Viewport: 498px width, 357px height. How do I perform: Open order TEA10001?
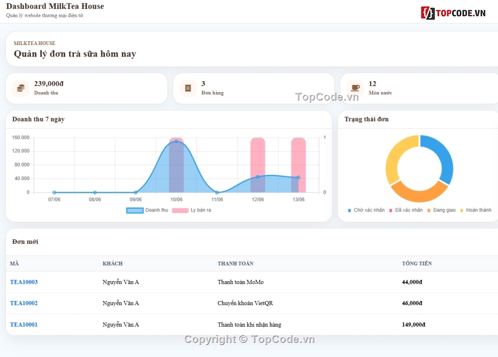[x=24, y=325]
